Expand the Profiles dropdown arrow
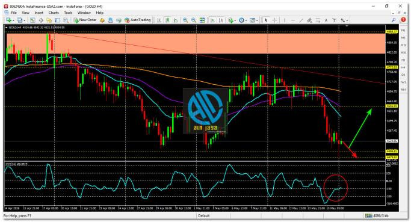The width and height of the screenshot is (411, 222). 25,20
